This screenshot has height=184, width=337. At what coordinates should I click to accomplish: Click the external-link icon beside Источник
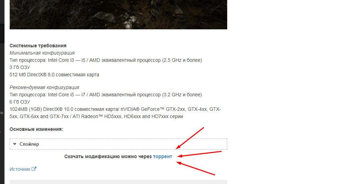tap(34, 169)
